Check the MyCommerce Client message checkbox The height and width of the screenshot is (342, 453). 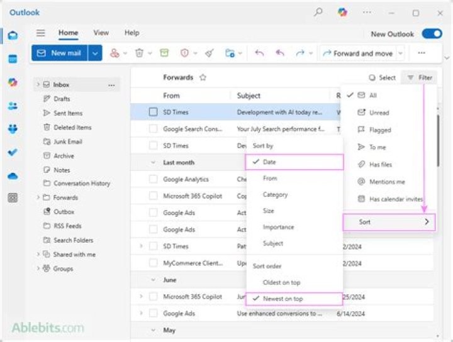(x=153, y=263)
